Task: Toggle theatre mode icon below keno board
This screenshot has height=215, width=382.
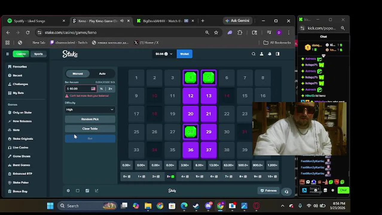Action: pyautogui.click(x=78, y=191)
